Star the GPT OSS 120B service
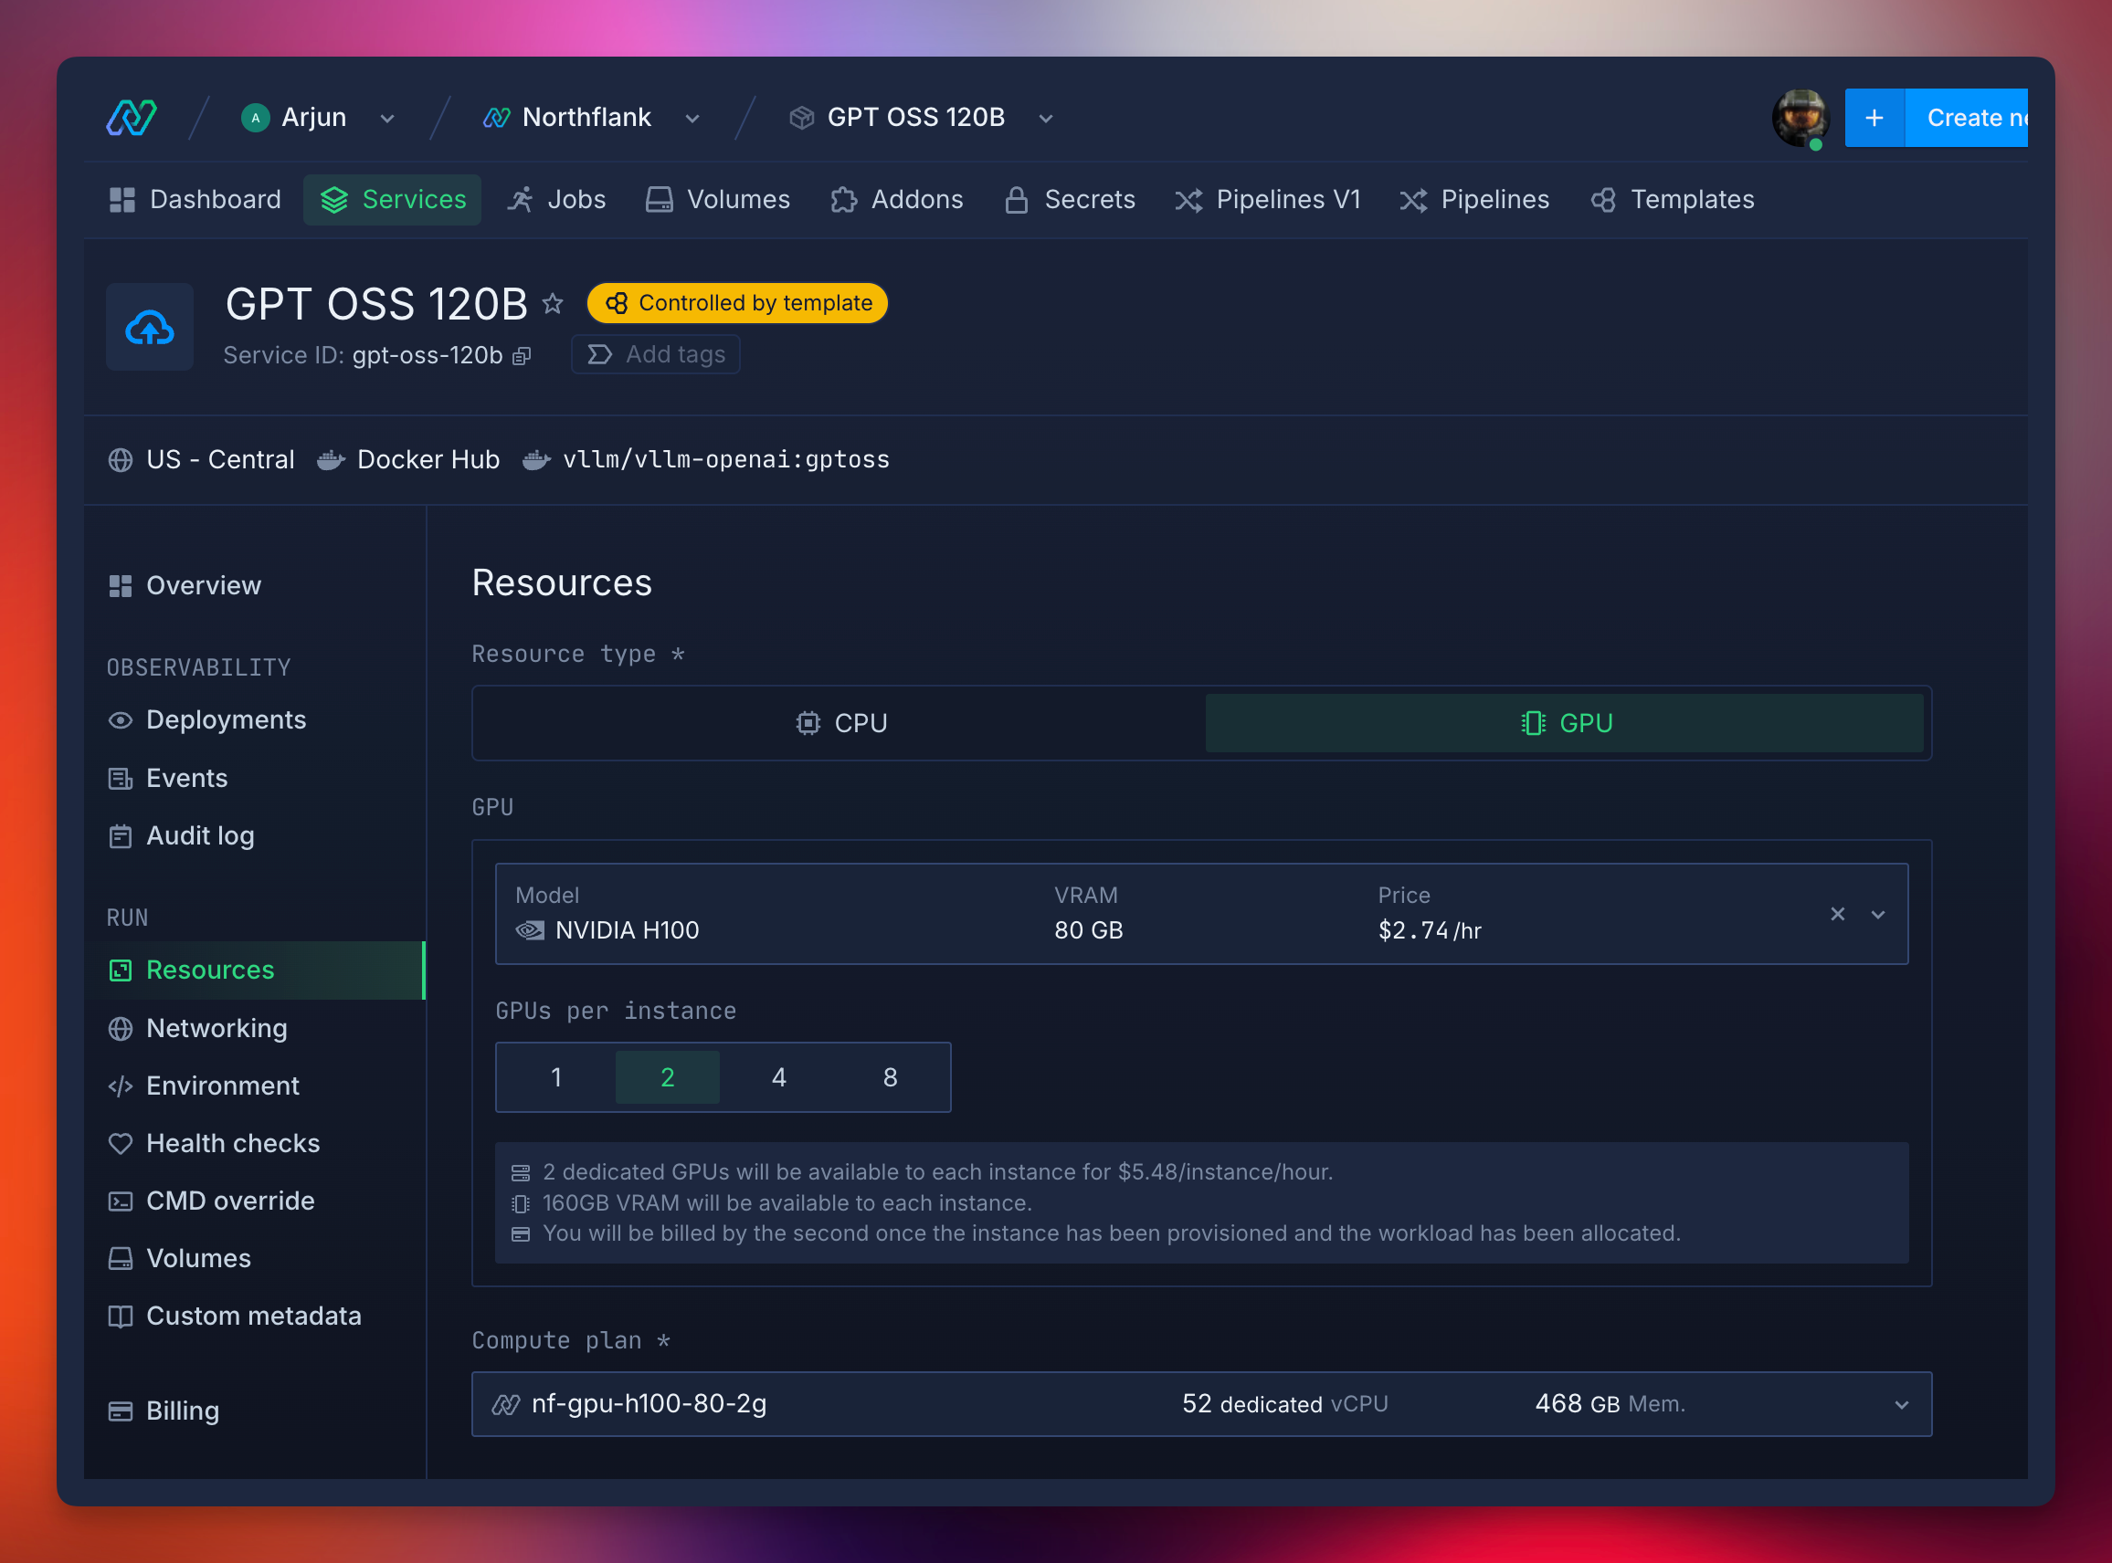The height and width of the screenshot is (1563, 2112). 553,304
